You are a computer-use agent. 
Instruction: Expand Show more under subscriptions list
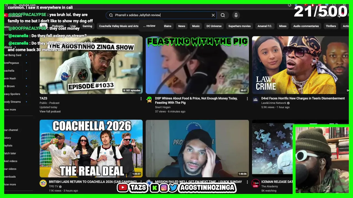point(10,109)
